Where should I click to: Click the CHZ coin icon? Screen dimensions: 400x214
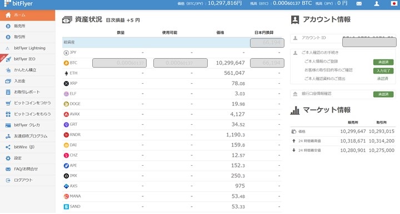tap(66, 155)
